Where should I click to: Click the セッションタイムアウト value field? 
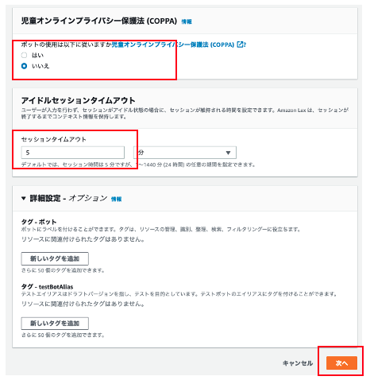pos(73,153)
